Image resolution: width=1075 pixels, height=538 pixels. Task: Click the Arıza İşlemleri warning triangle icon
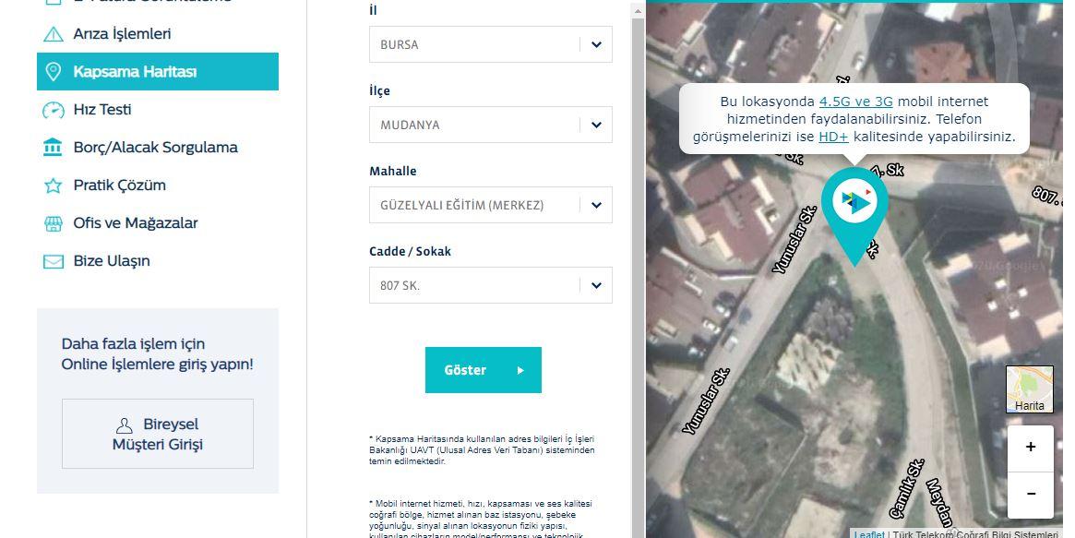point(53,34)
